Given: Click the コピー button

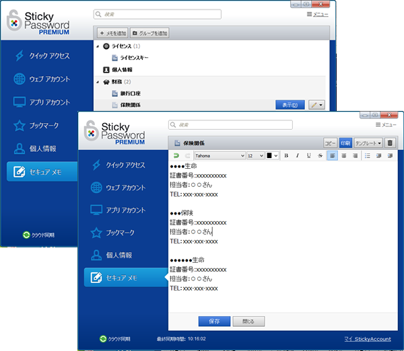Looking at the screenshot, I should 330,143.
